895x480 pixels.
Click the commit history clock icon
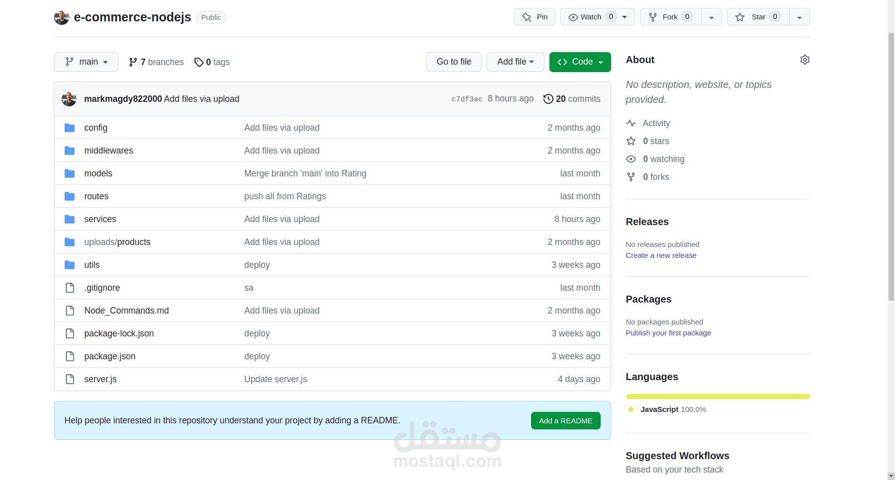[x=548, y=99]
